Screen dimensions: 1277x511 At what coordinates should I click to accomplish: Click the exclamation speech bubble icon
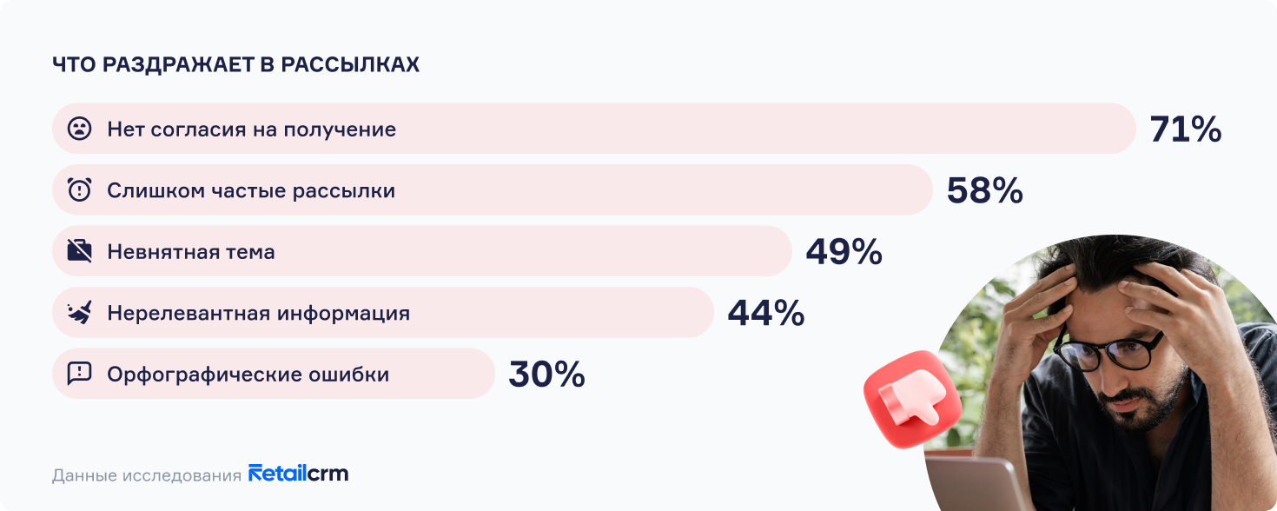click(x=79, y=374)
